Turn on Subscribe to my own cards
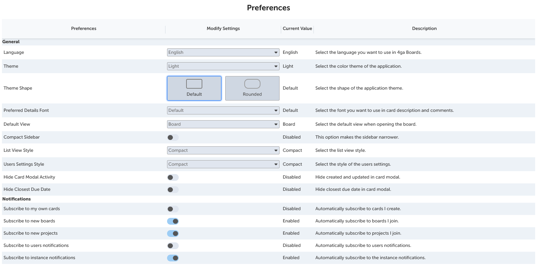The width and height of the screenshot is (540, 273). pos(173,209)
